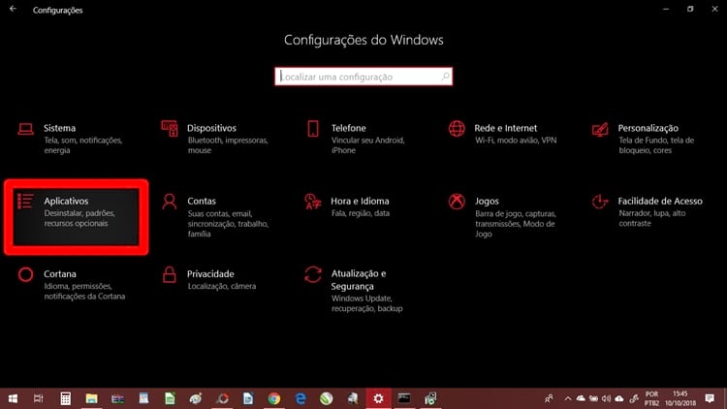The width and height of the screenshot is (727, 409).
Task: Click the Telefone phone icon
Action: click(313, 129)
